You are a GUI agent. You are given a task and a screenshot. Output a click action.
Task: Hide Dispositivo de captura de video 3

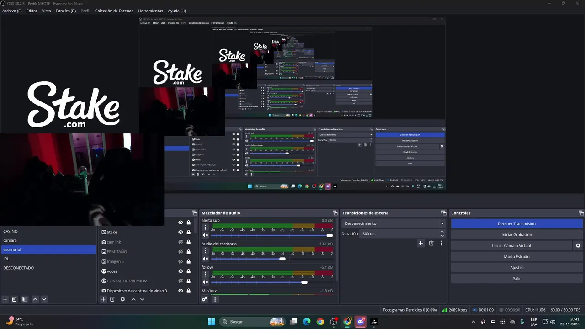(x=181, y=291)
